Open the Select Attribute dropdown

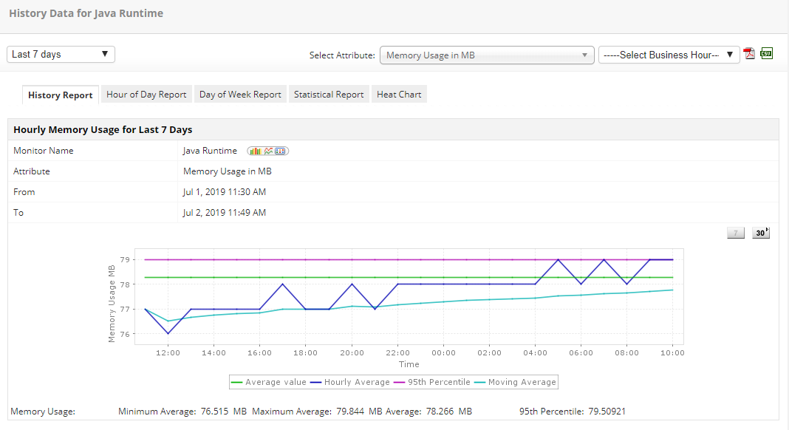[486, 55]
